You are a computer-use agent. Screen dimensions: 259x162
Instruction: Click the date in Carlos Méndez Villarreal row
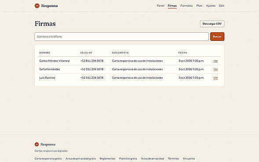point(191,61)
